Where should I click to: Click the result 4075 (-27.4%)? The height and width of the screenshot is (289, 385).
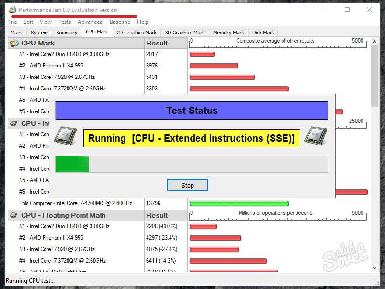point(161,249)
